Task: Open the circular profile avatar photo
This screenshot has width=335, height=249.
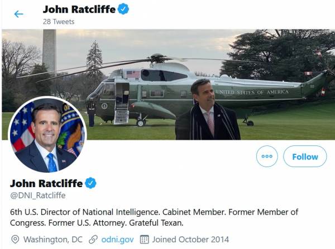Action: 47,134
